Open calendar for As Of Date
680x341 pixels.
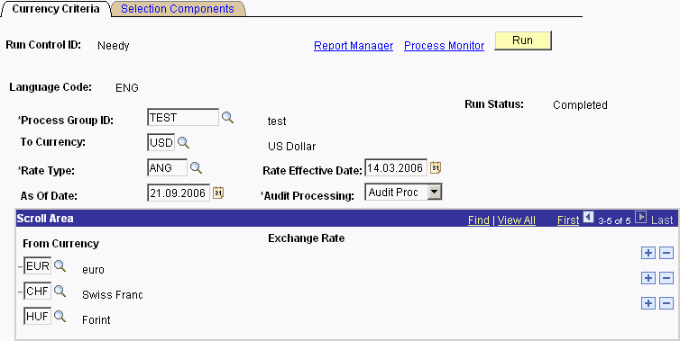tap(218, 193)
